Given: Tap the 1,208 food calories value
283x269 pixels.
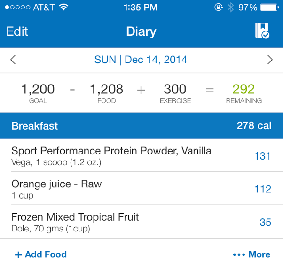Looking at the screenshot, I should click(107, 89).
